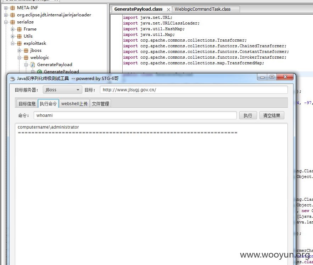The width and height of the screenshot is (313, 265).
Task: Minimize the Java反序列化 tool window
Action: [262, 77]
